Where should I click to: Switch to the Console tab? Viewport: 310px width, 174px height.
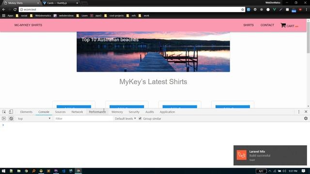(44, 112)
